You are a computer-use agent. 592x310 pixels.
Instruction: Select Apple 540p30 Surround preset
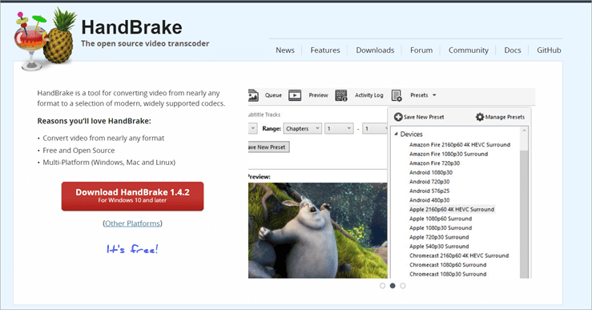click(439, 247)
